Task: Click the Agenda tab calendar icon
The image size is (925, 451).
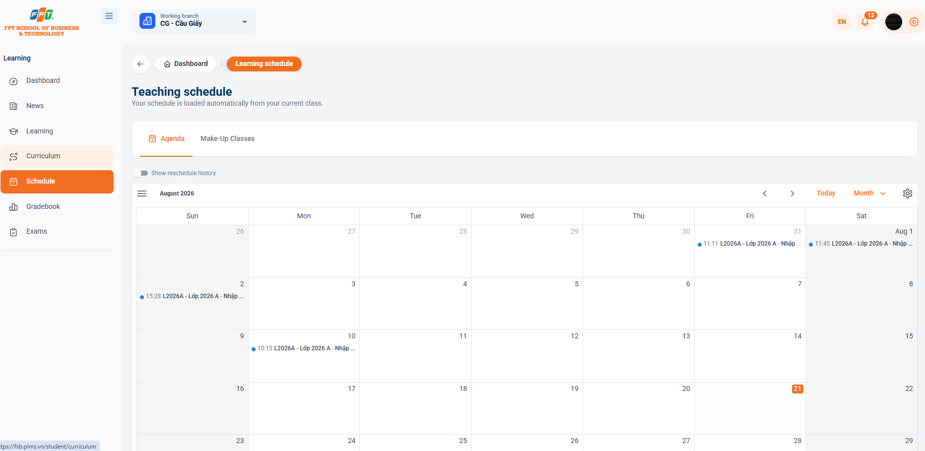Action: coord(152,139)
